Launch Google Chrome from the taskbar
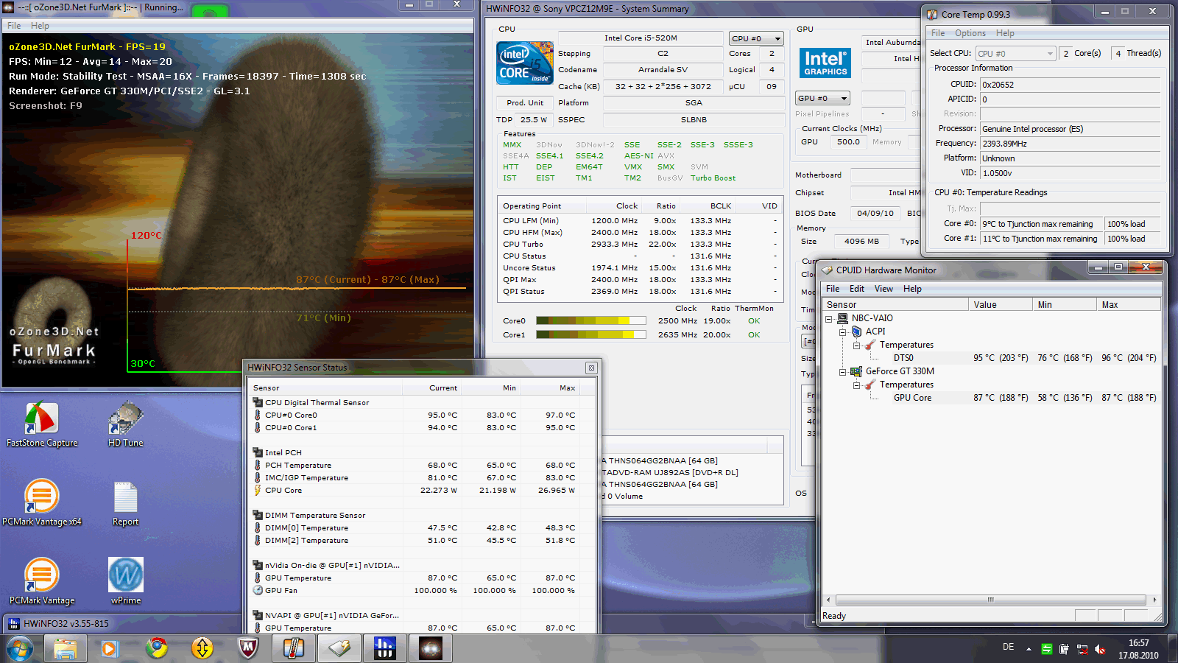 [156, 649]
